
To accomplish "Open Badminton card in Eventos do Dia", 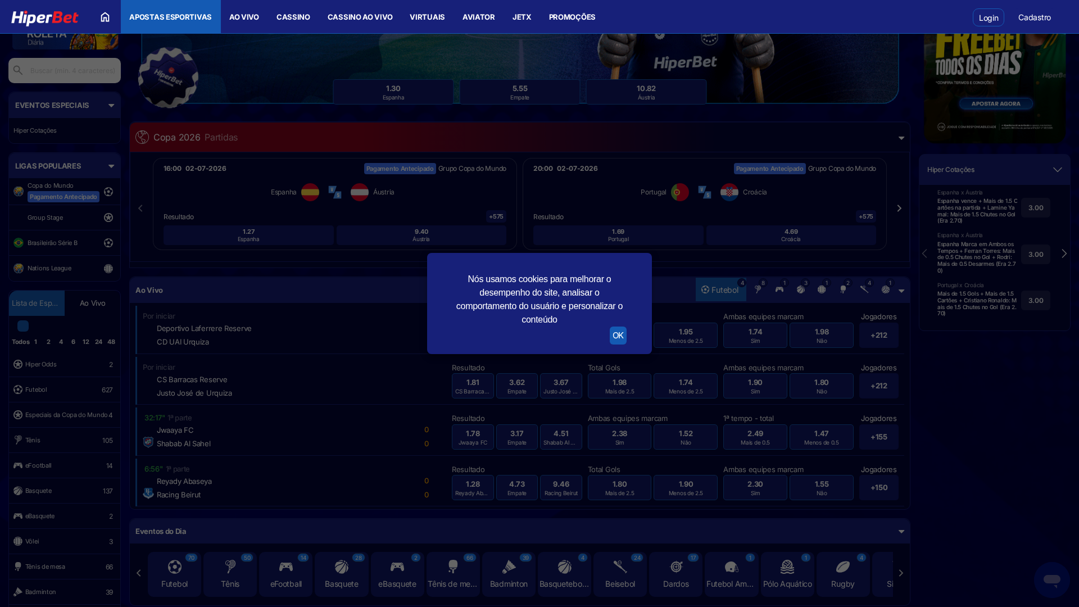I will (x=509, y=574).
